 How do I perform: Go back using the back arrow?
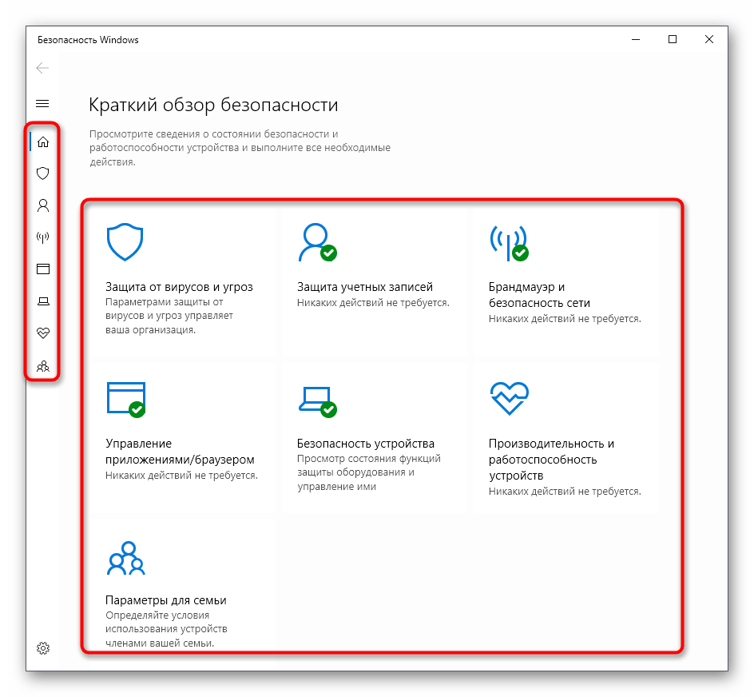coord(43,68)
